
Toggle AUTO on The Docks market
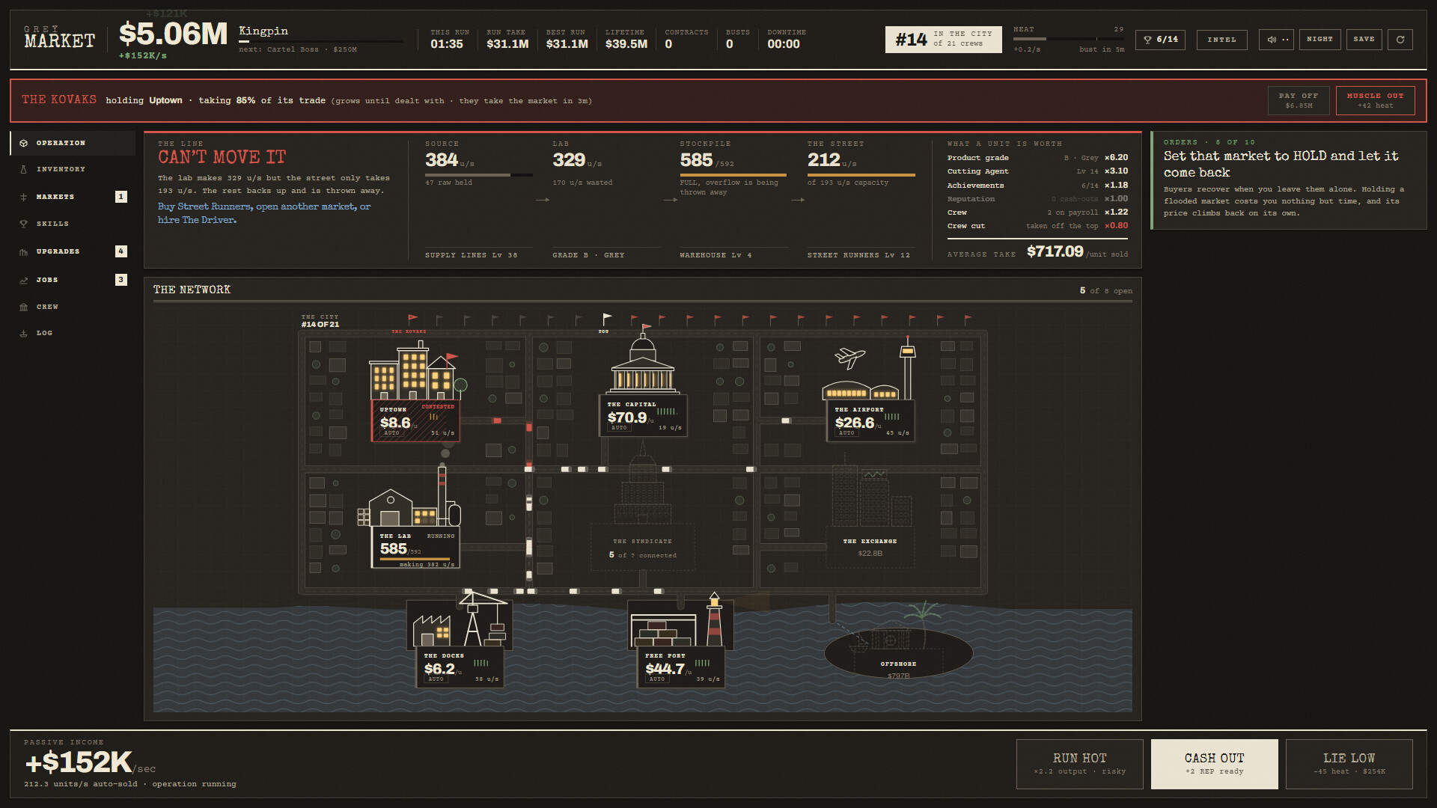(436, 679)
